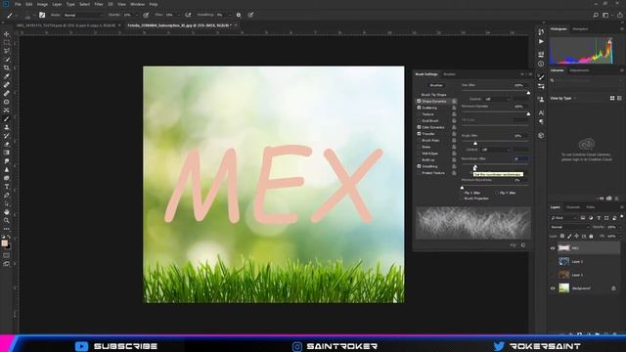This screenshot has width=626, height=352.
Task: Enable airbrush-style build-up icon
Action: [188, 15]
